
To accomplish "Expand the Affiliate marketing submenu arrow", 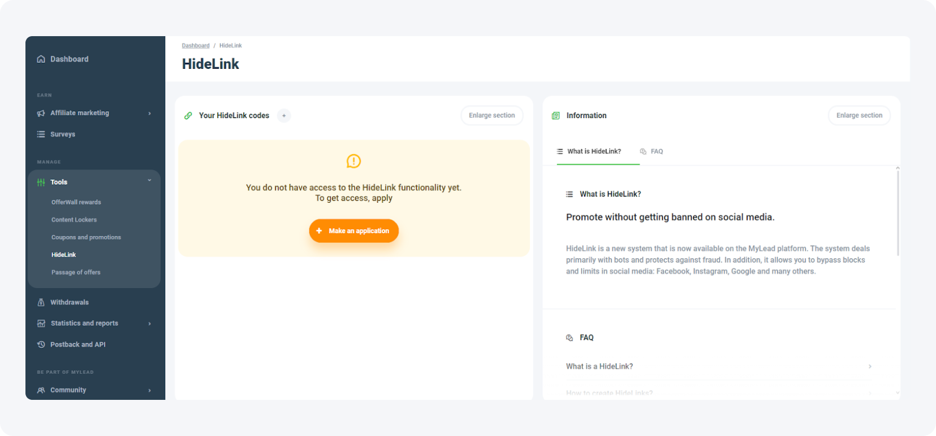I will point(150,114).
